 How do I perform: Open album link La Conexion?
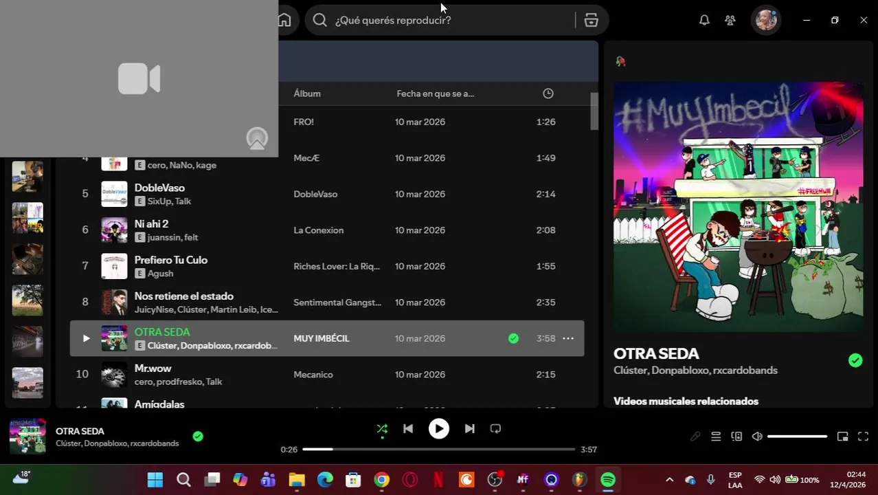click(319, 230)
